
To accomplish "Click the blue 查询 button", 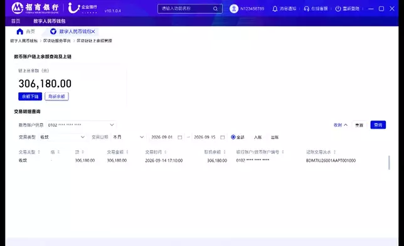I will (x=378, y=125).
